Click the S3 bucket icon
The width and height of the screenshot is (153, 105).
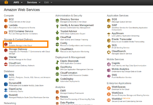coord(6,44)
